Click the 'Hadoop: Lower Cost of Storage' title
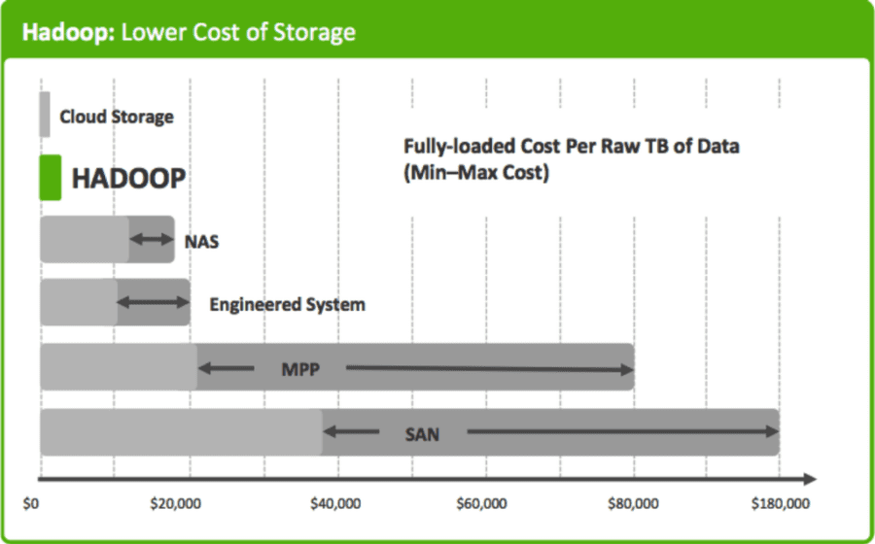The height and width of the screenshot is (544, 875). click(x=189, y=32)
